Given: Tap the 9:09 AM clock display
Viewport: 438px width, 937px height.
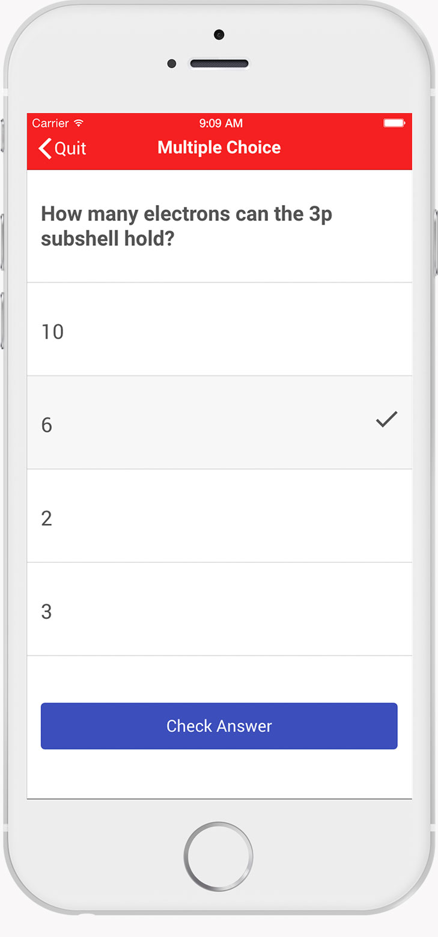Looking at the screenshot, I should click(x=221, y=123).
